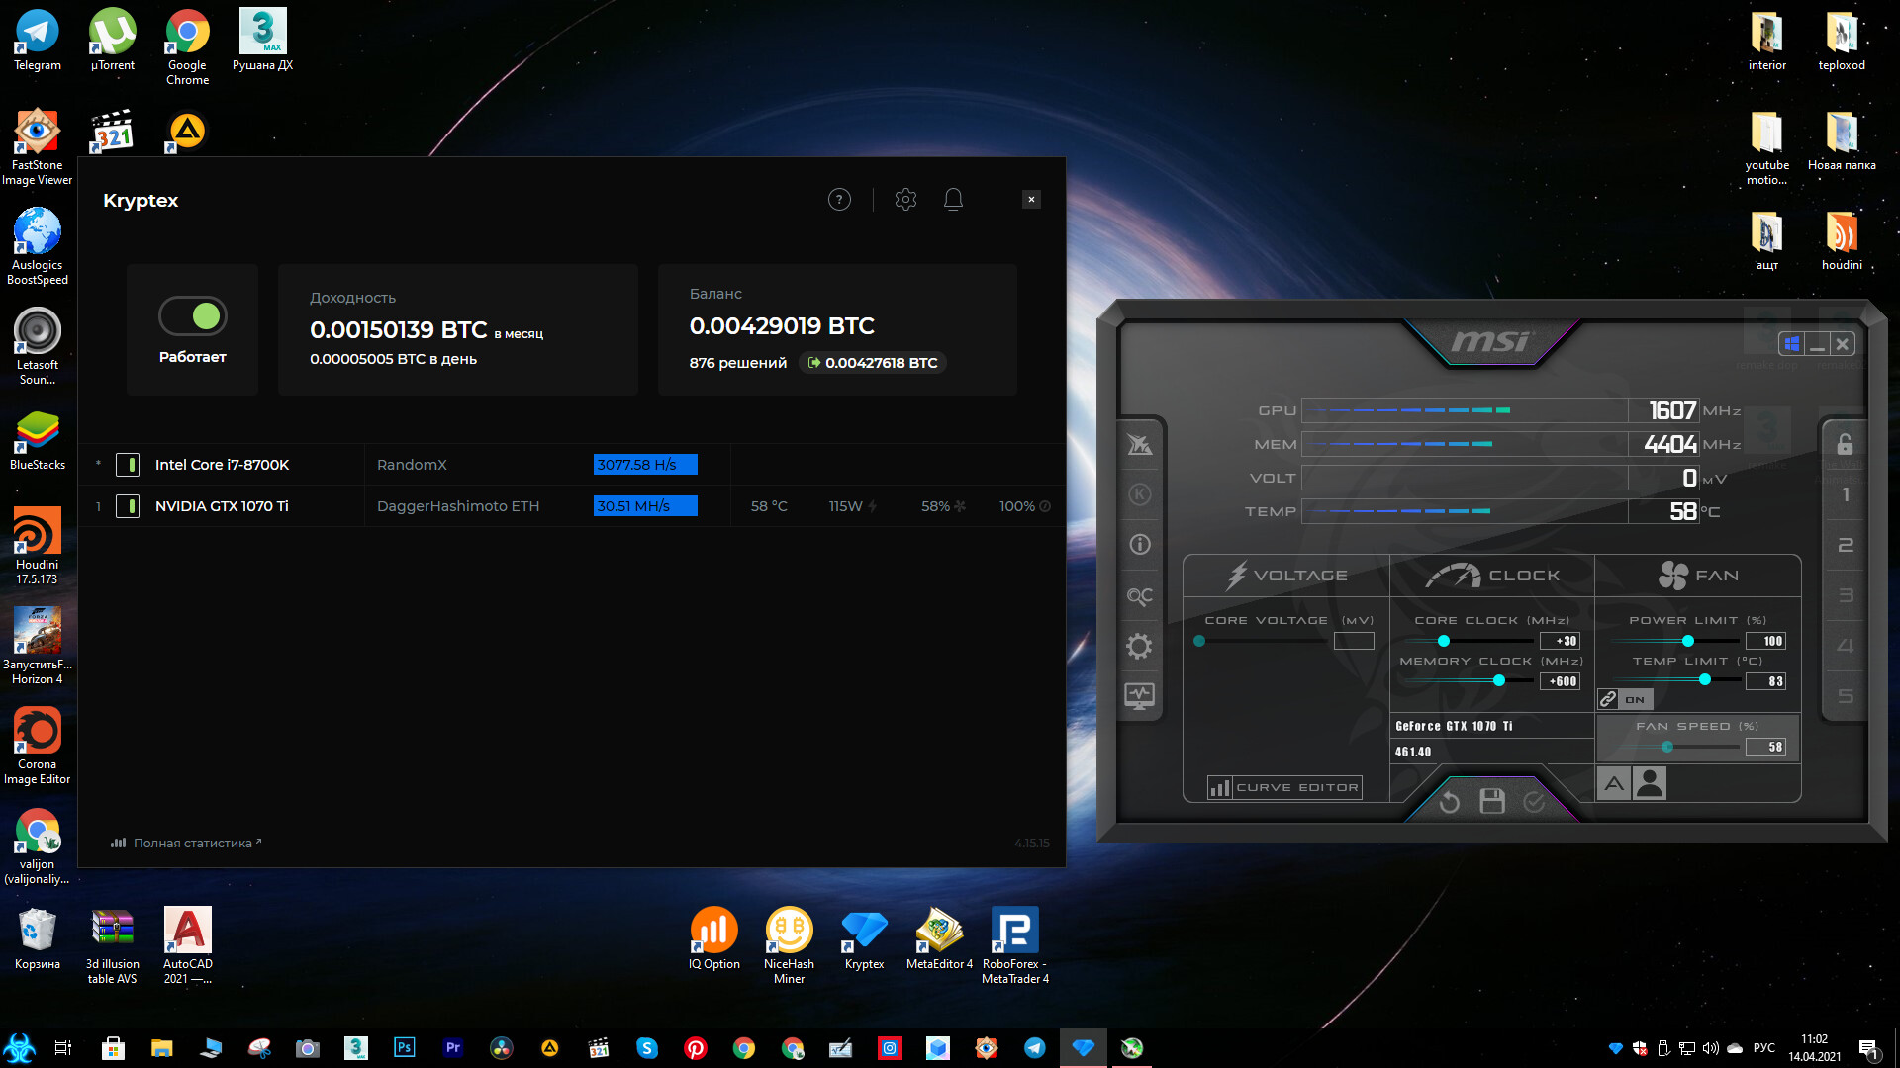Open the Corona Image Editor shortcut
The height and width of the screenshot is (1068, 1900).
[x=38, y=747]
